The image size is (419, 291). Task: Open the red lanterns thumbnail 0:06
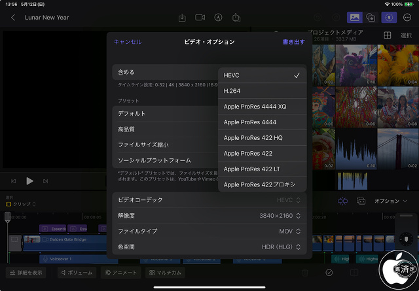coord(356,107)
